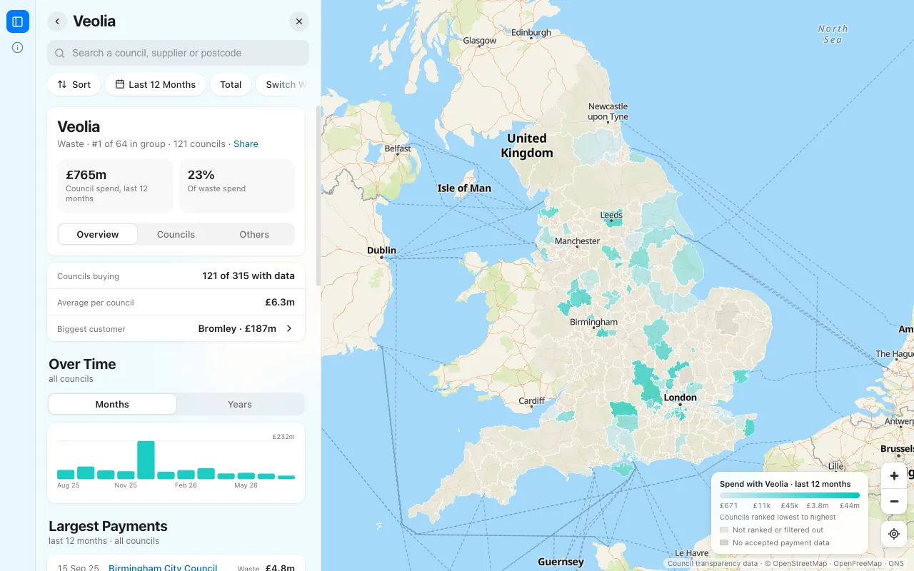
Task: Show the Over Time chart by Months
Action: click(x=112, y=404)
